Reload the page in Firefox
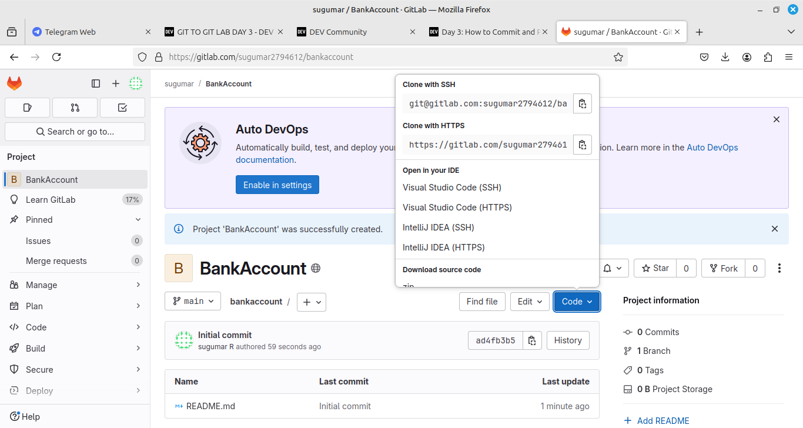The height and width of the screenshot is (428, 803). [x=56, y=57]
